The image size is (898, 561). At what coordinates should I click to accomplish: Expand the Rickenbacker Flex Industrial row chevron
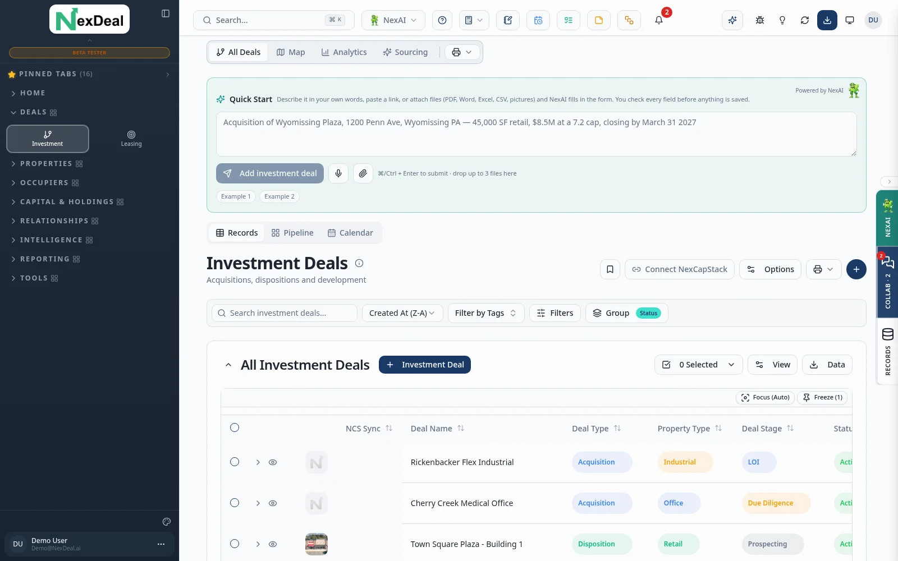pos(258,462)
